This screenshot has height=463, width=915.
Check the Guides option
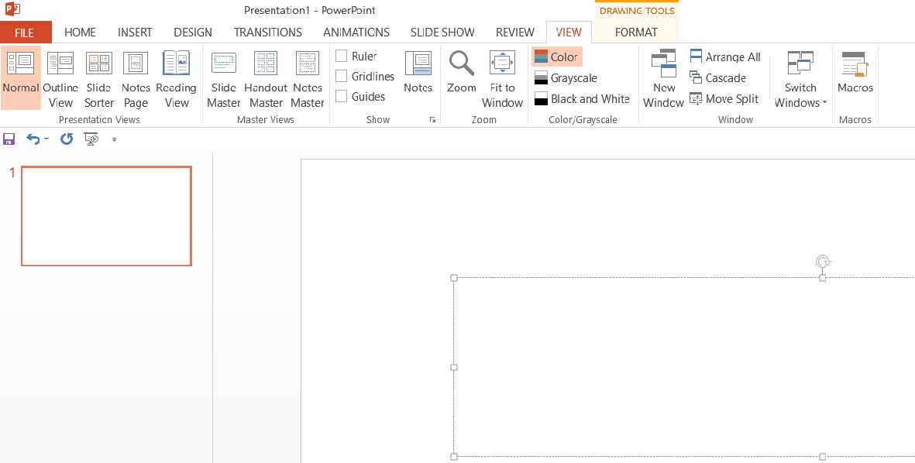pyautogui.click(x=341, y=96)
